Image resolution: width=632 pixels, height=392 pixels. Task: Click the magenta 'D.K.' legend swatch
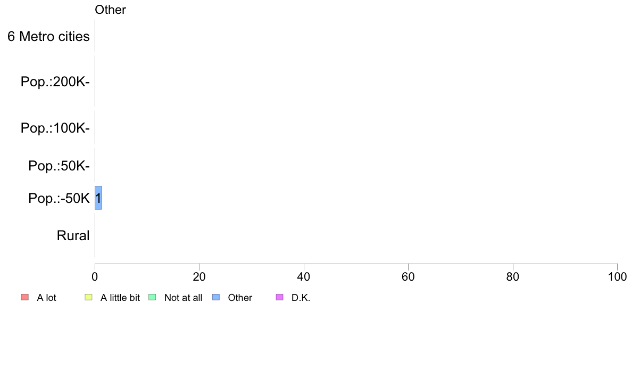(279, 298)
